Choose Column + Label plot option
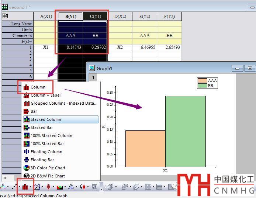This screenshot has height=198, width=256. click(61, 95)
